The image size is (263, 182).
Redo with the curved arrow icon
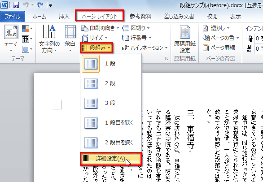coord(40,5)
